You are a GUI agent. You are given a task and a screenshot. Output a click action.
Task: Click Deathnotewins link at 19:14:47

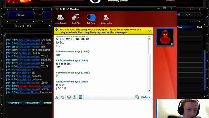[29, 83]
